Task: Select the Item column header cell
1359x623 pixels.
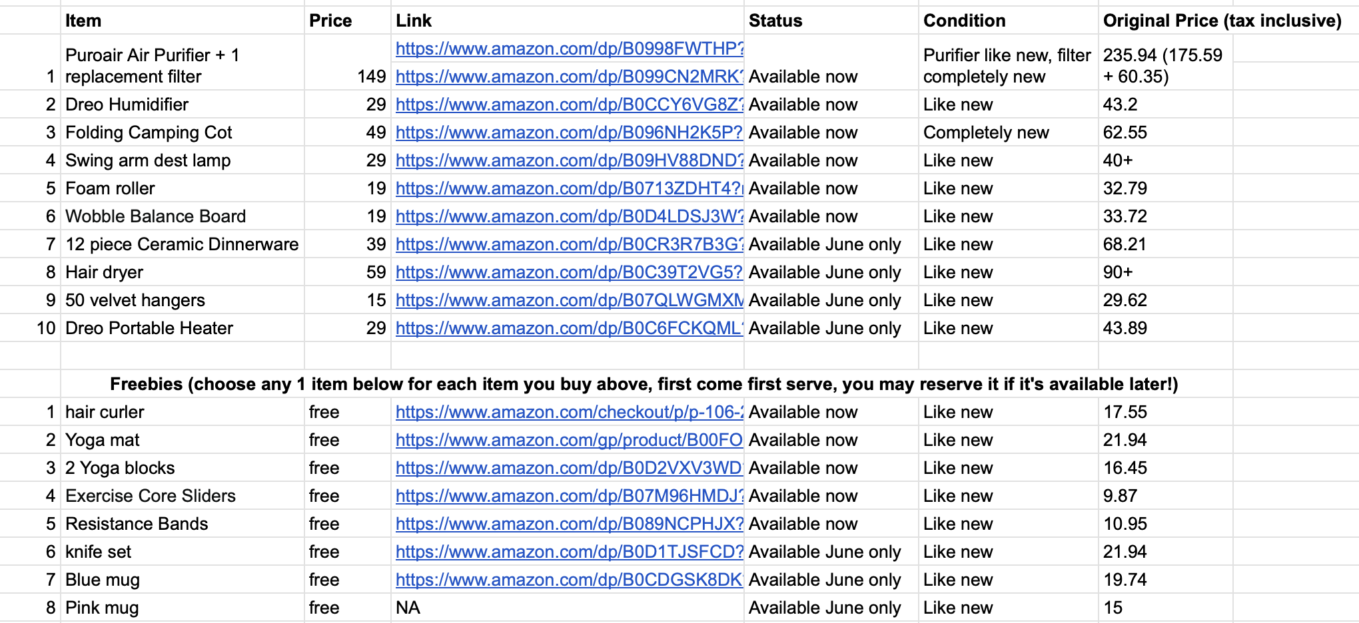Action: [x=183, y=21]
